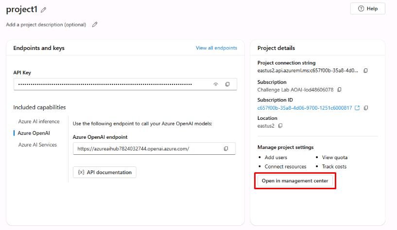
Task: Click the Azure OpenAI endpoint field
Action: (x=146, y=148)
